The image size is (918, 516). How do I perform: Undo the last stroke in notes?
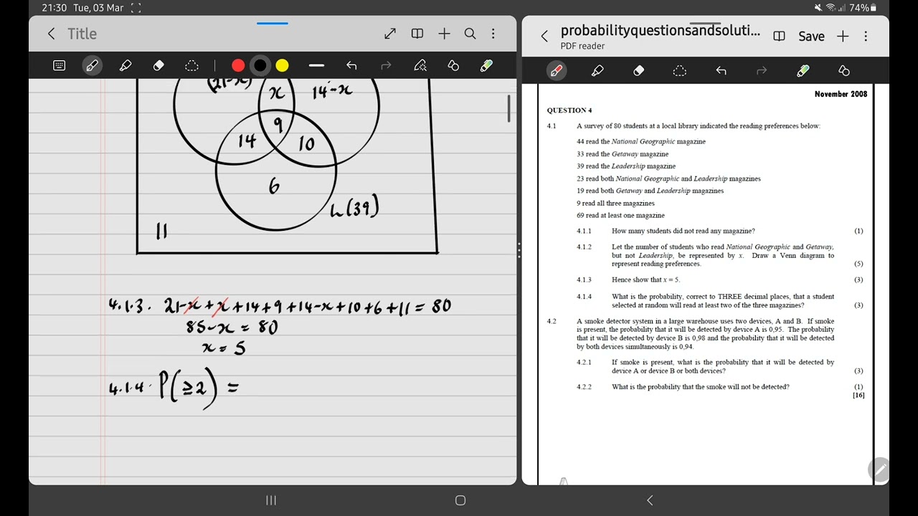(351, 66)
